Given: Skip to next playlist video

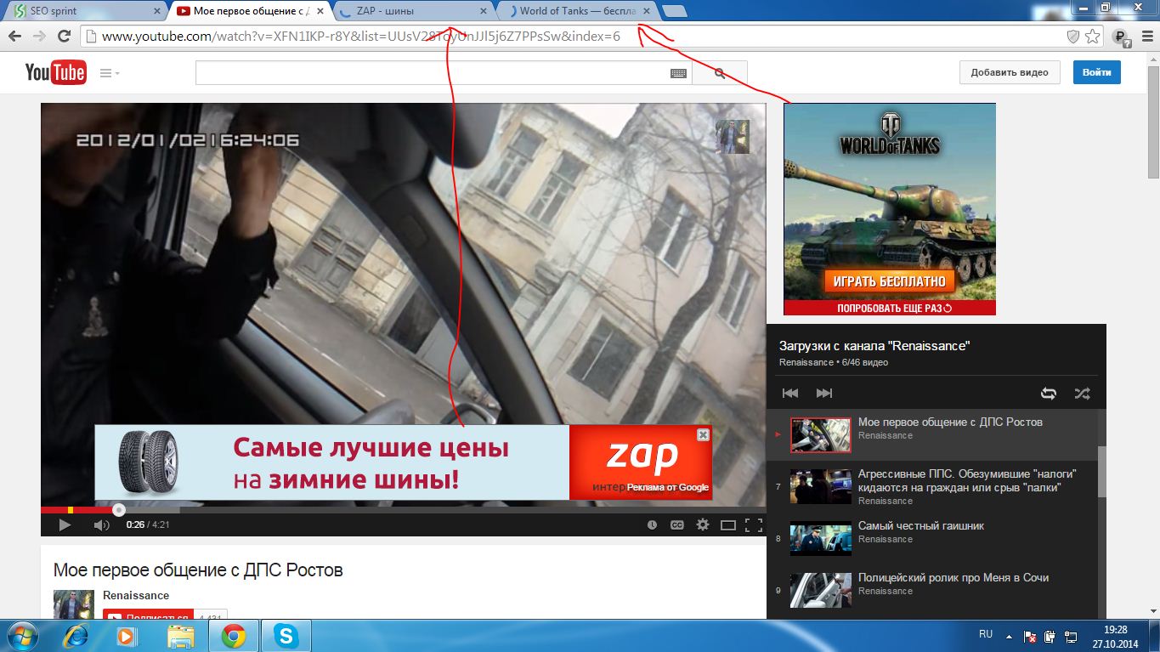Looking at the screenshot, I should [x=824, y=393].
